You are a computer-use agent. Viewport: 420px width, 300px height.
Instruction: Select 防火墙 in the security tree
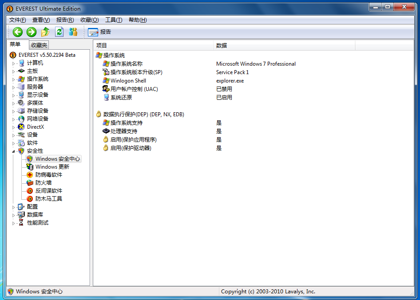43,183
